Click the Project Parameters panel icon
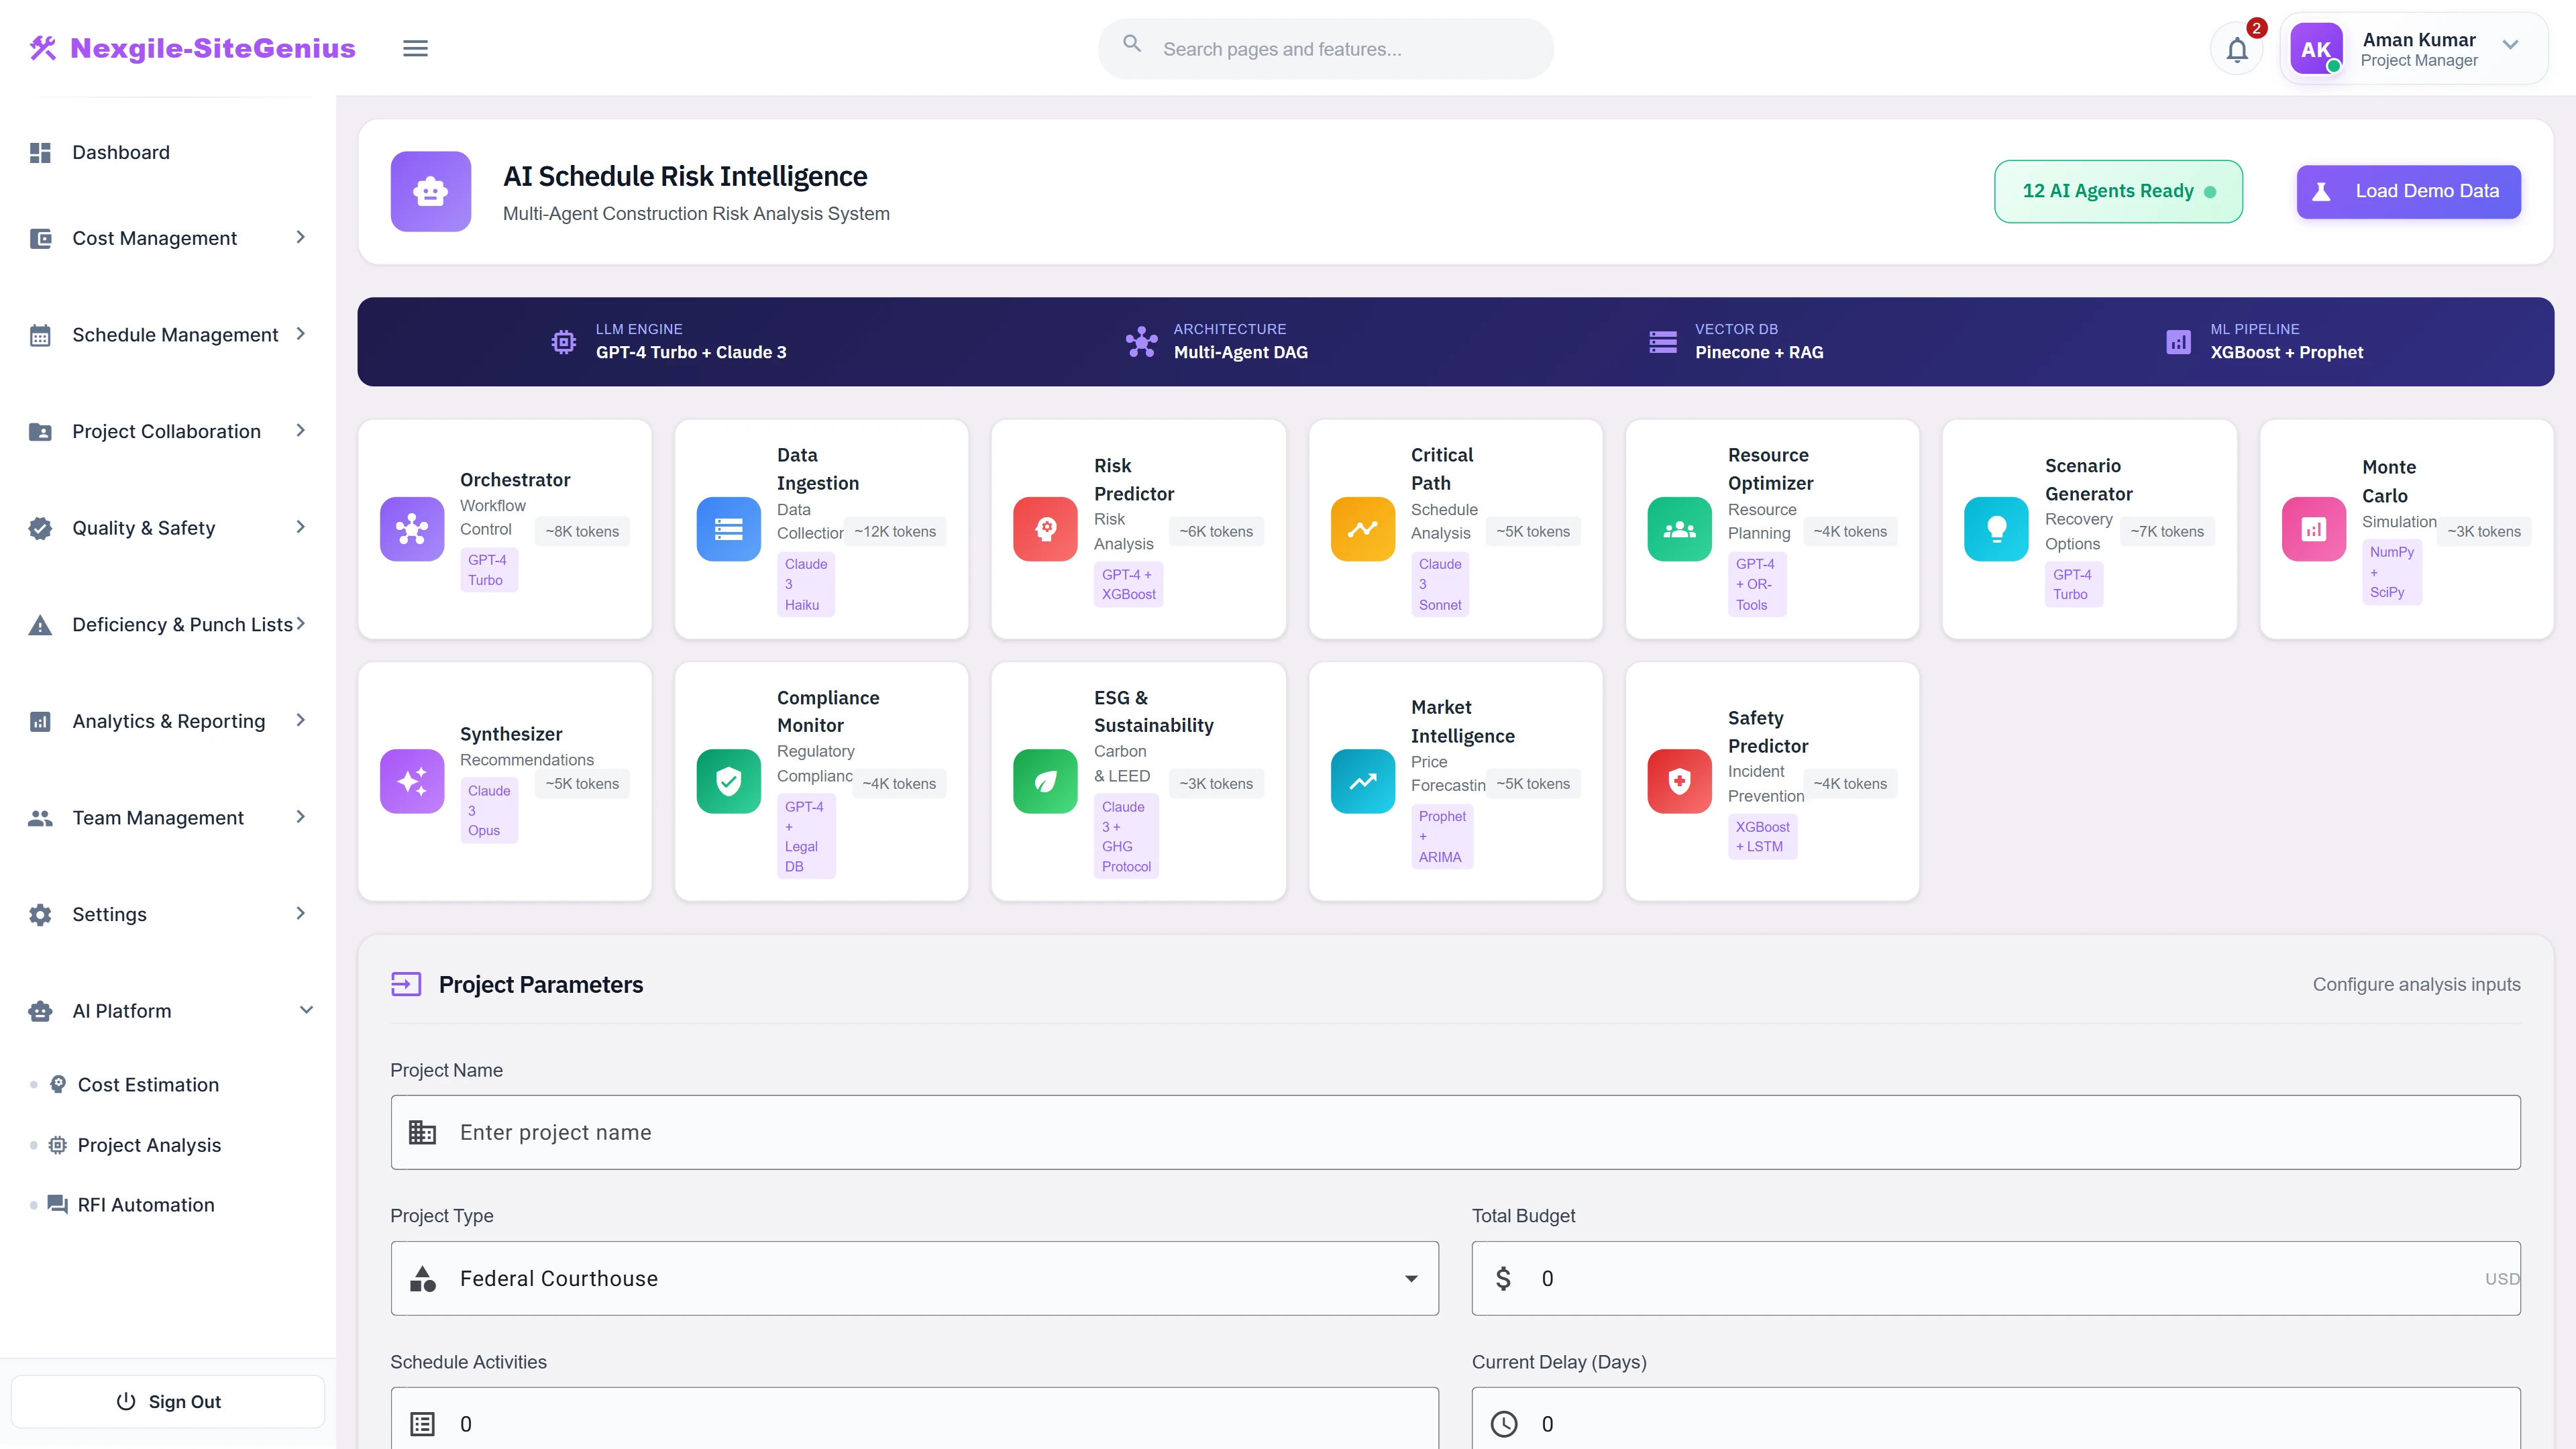This screenshot has width=2576, height=1449. [x=406, y=984]
